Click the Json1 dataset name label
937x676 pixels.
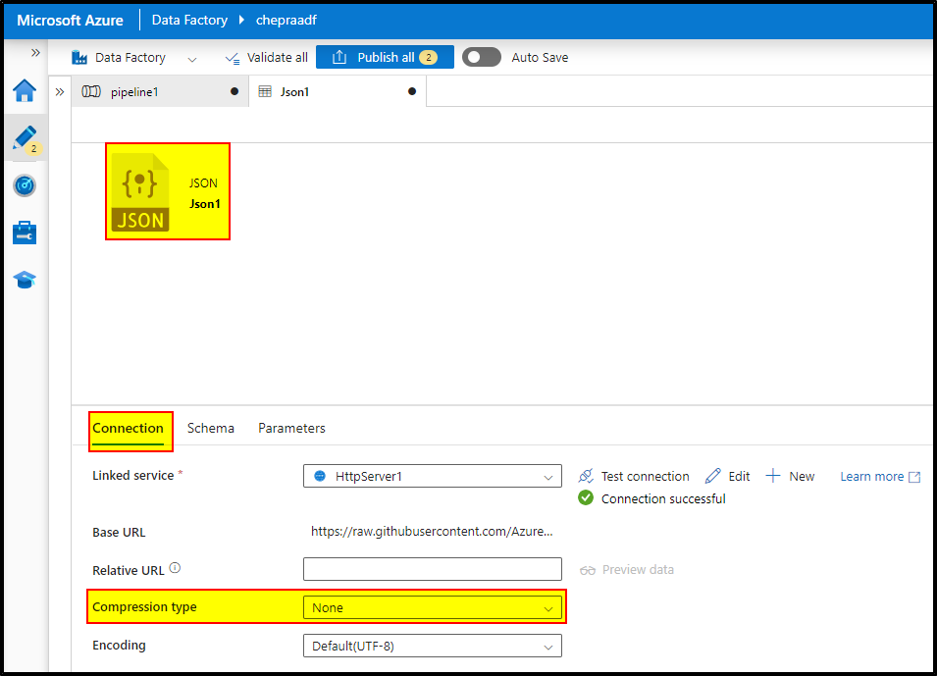205,204
